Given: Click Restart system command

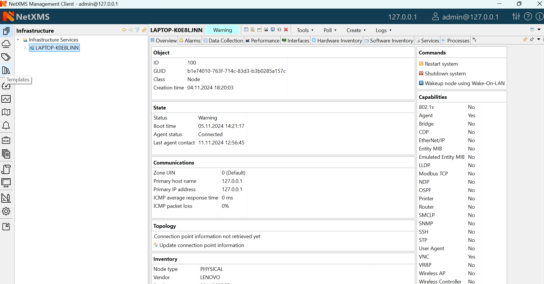Looking at the screenshot, I should tap(441, 64).
